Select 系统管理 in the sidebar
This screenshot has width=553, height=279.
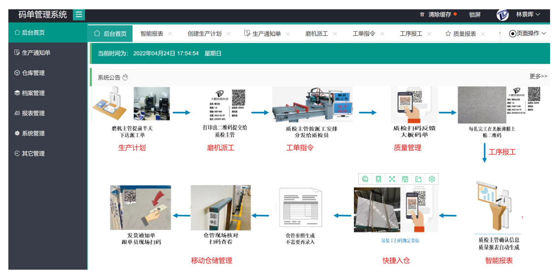click(33, 133)
